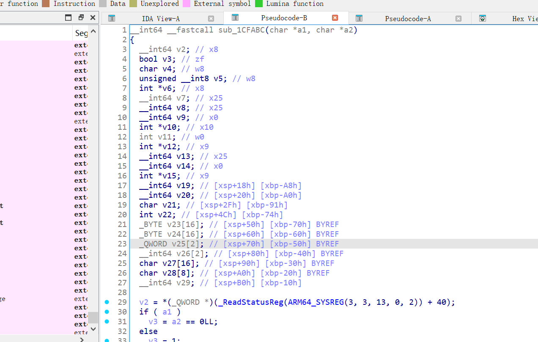Toggle breakpoint dot on line 31
The height and width of the screenshot is (342, 538).
tap(107, 322)
